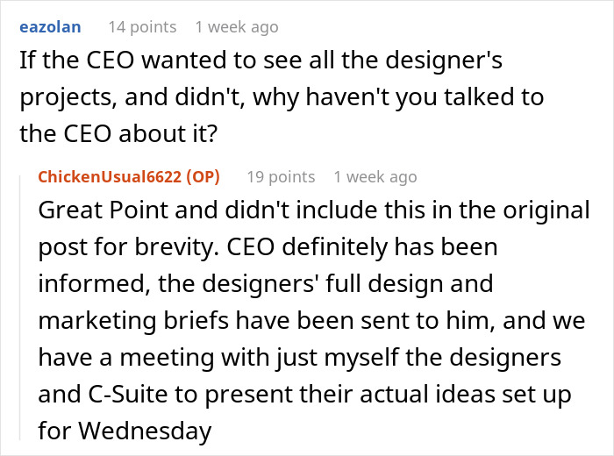614x456 pixels.
Task: Open eazolan's user profile
Action: tap(49, 27)
